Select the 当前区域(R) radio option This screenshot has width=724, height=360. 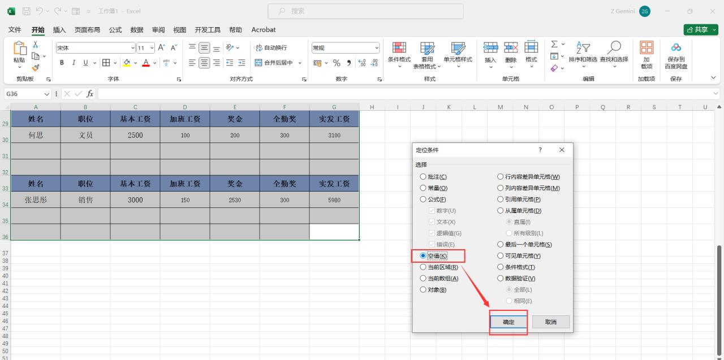(439, 267)
